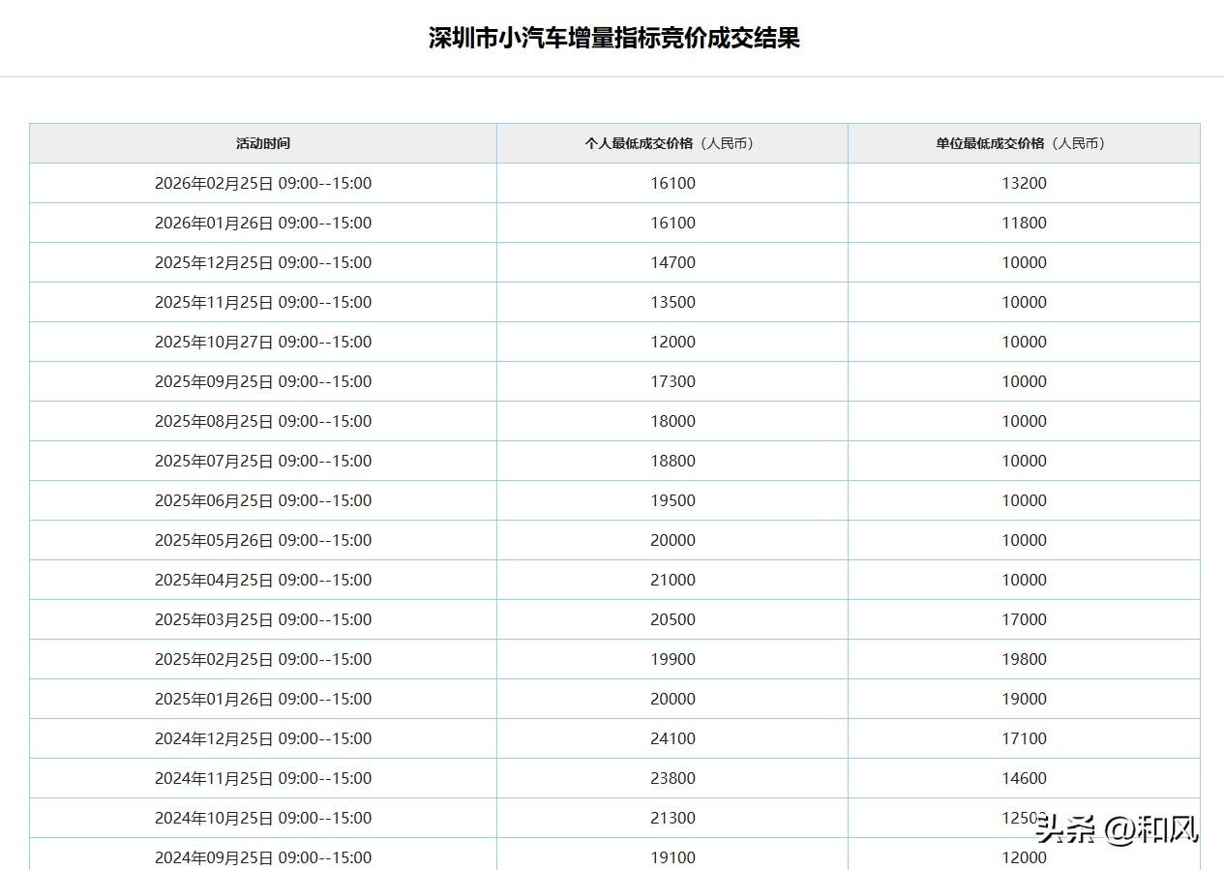Select the date cell 2025年08月25日 09:00--15:00
The image size is (1224, 870).
[x=263, y=421]
